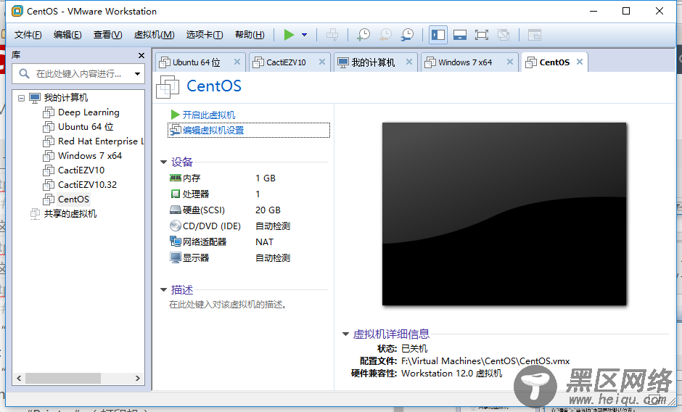682x412 pixels.
Task: Open the 编辑(E) menu
Action: coord(67,35)
